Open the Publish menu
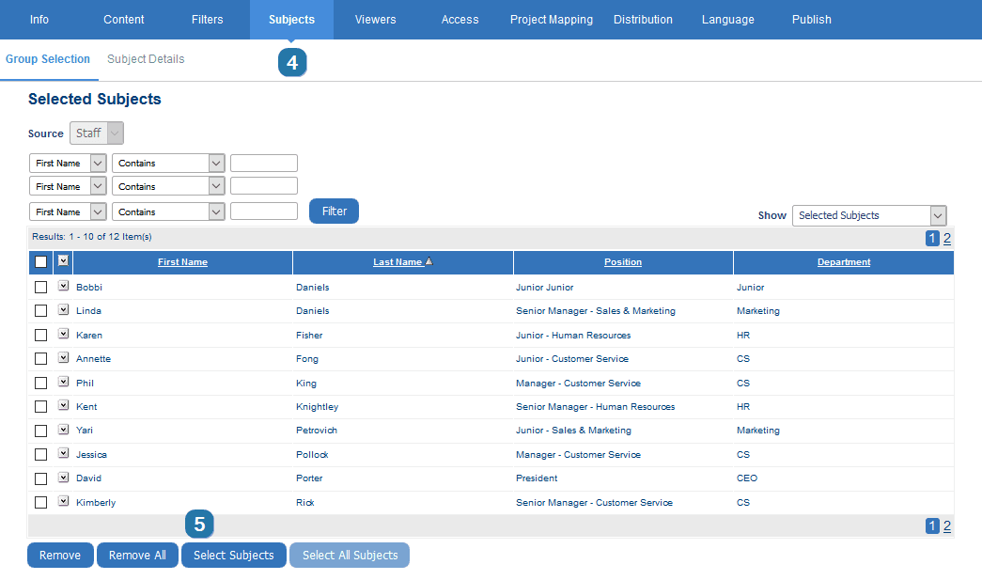This screenshot has height=580, width=982. coord(810,19)
